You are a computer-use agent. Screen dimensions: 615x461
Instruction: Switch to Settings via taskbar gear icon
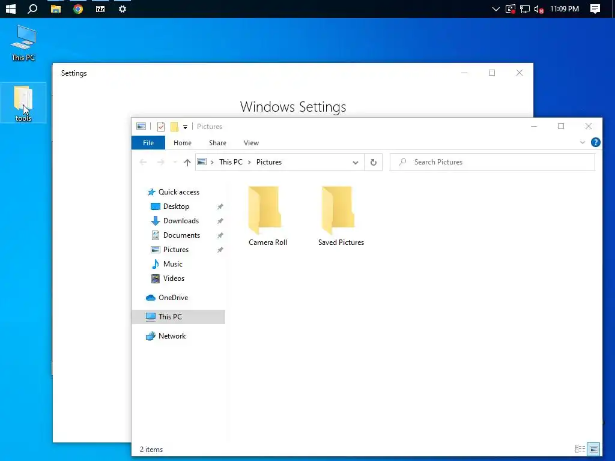click(x=123, y=8)
